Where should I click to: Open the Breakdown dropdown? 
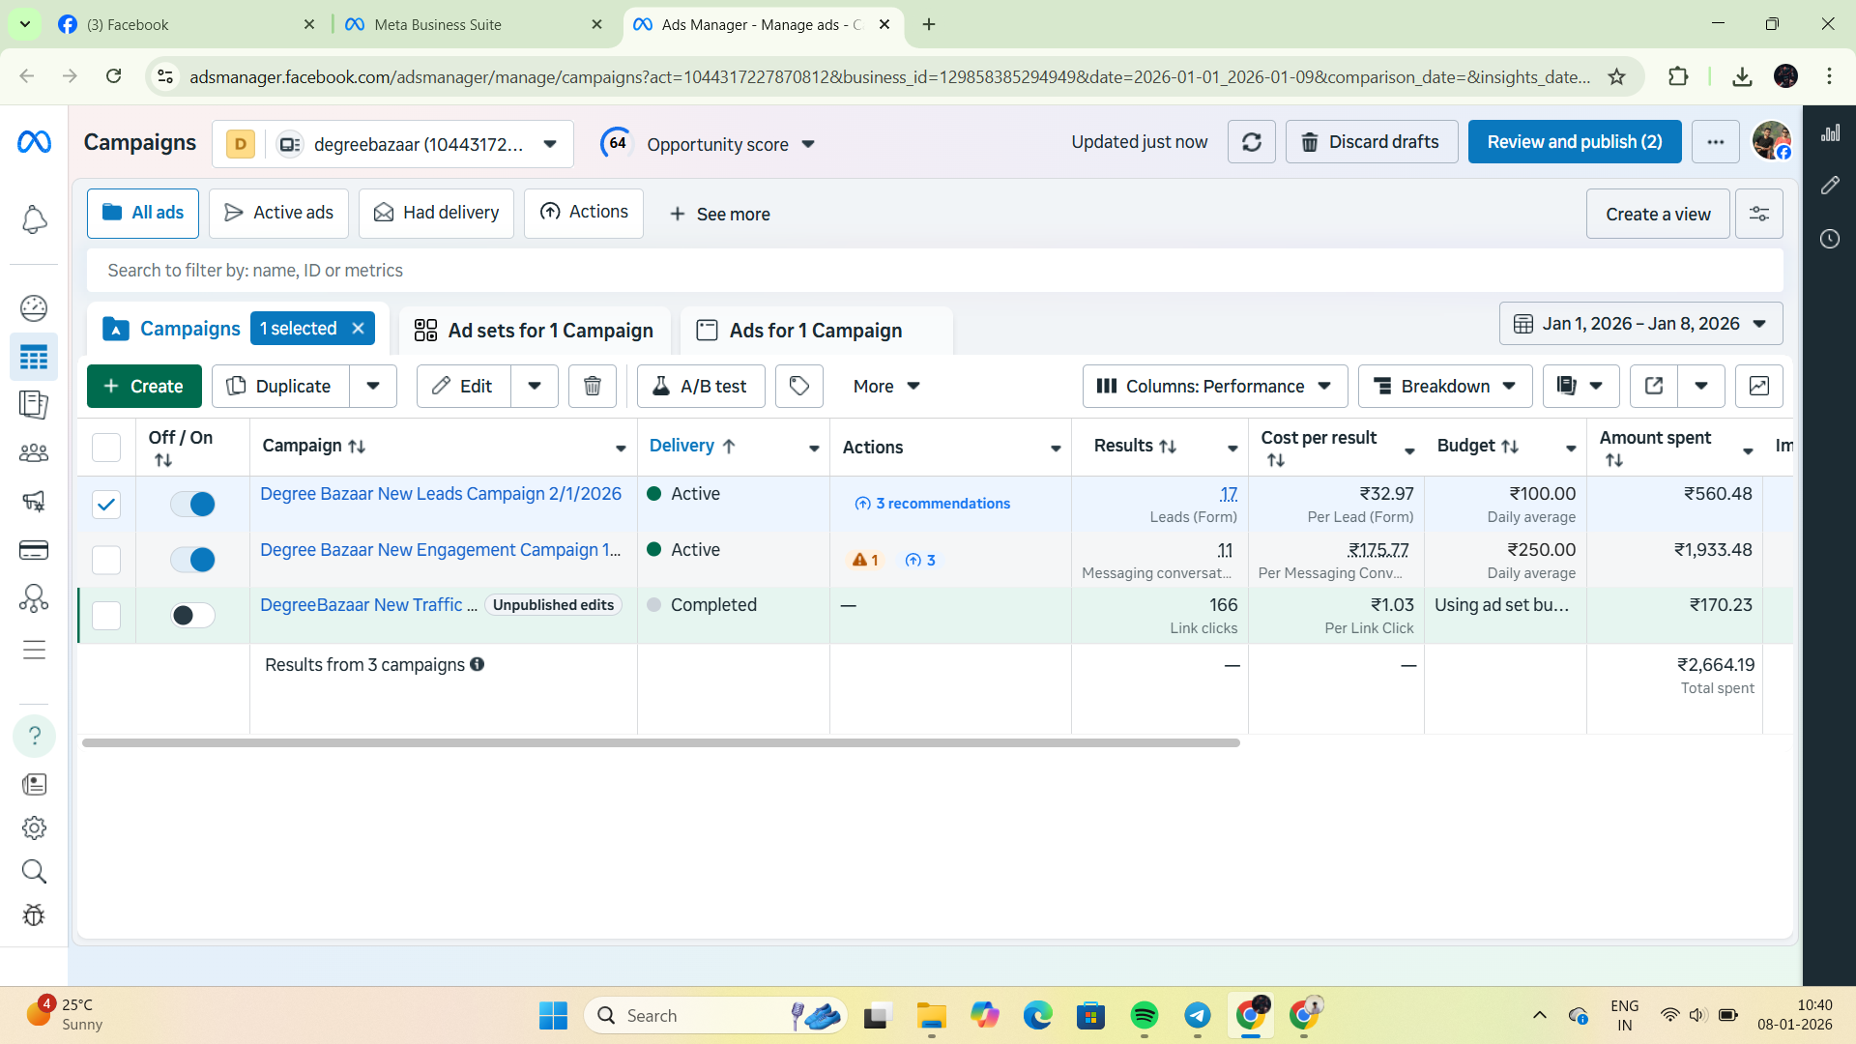[x=1444, y=386]
